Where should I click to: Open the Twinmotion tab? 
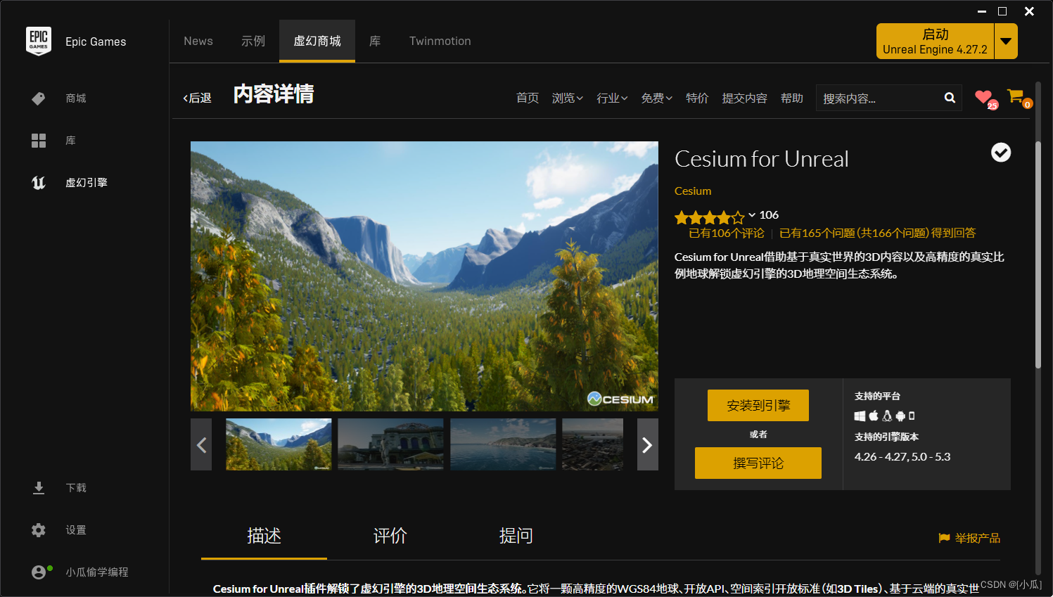(440, 41)
